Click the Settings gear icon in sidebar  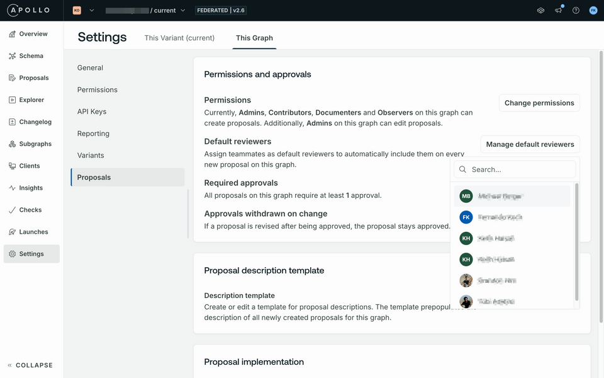coord(13,254)
